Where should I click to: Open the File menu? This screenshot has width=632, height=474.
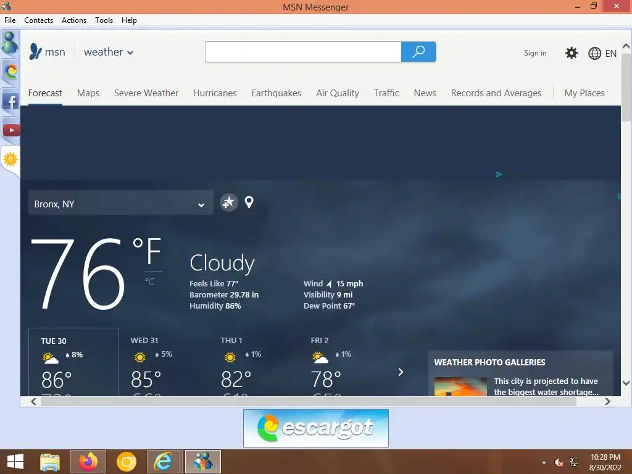click(10, 20)
